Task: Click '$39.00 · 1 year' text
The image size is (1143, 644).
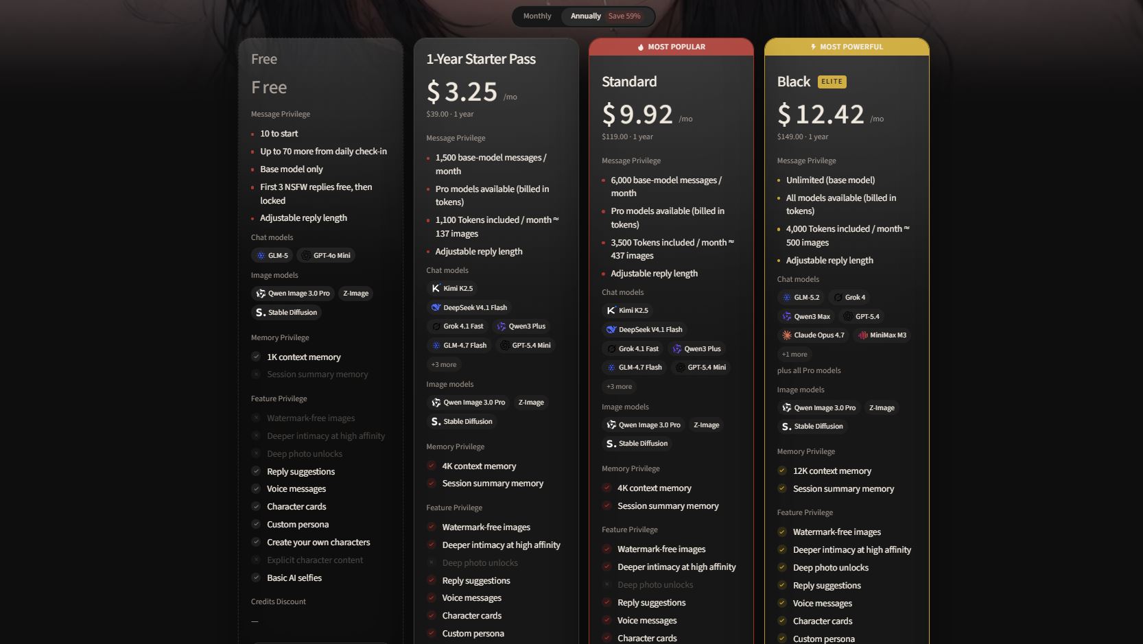Action: pyautogui.click(x=450, y=115)
